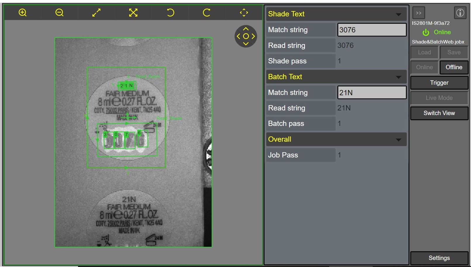Set sensor to Offline mode

click(454, 67)
